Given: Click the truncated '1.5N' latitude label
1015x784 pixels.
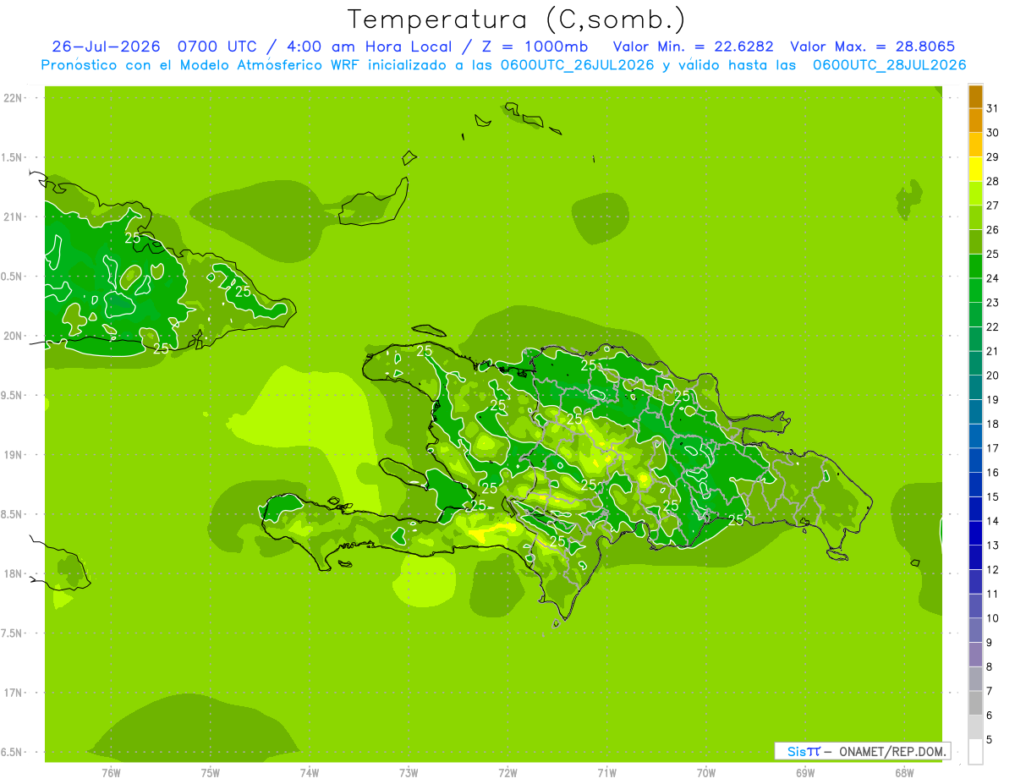Looking at the screenshot, I should [x=11, y=157].
